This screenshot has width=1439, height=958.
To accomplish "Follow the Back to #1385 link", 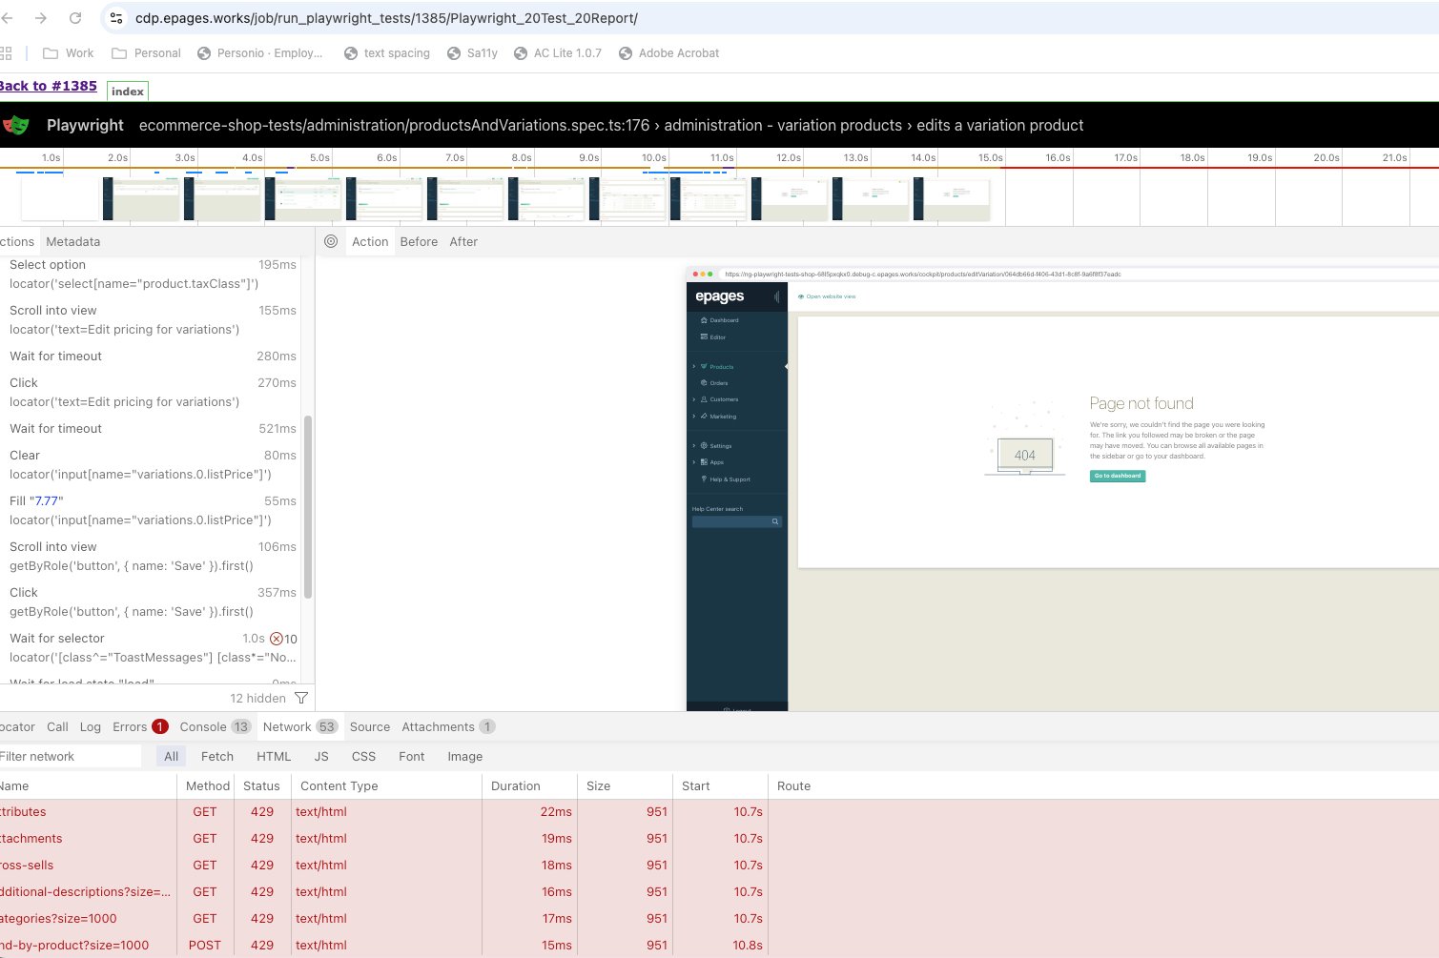I will (x=48, y=86).
